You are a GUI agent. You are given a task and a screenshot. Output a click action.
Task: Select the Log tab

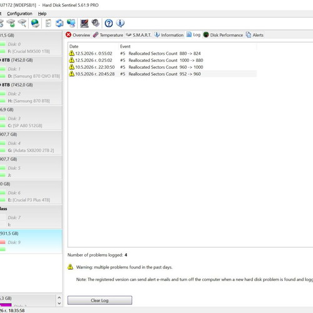pyautogui.click(x=193, y=34)
